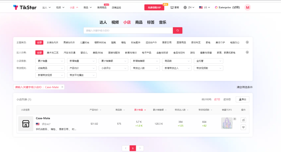Favorite the Case-Mate shop with heart icon

[243, 127]
